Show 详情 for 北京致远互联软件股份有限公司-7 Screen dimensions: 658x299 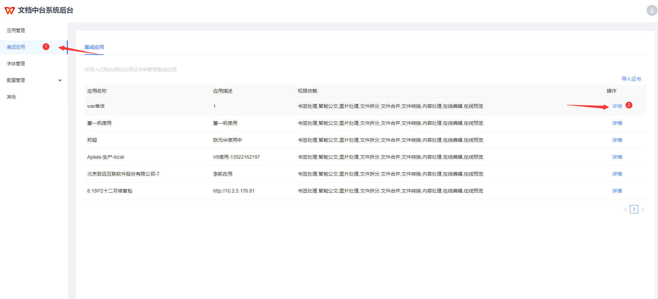tap(617, 174)
